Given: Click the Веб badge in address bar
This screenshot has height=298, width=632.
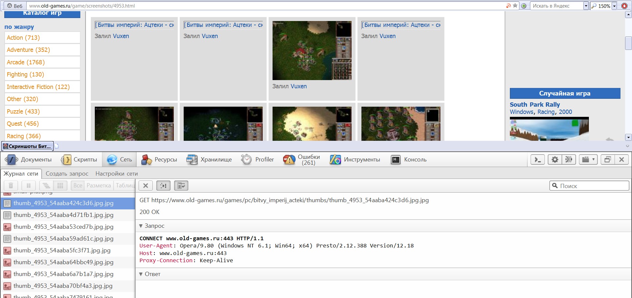Looking at the screenshot, I should [x=14, y=6].
